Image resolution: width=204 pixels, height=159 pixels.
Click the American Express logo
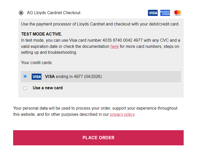pos(165,13)
